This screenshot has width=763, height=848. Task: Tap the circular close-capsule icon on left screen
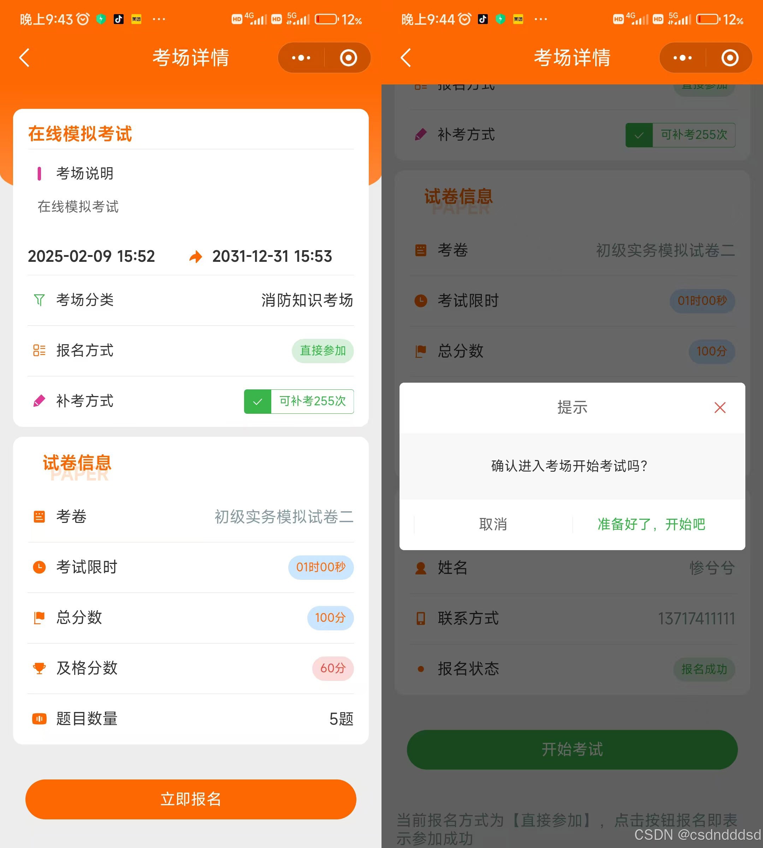coord(348,58)
